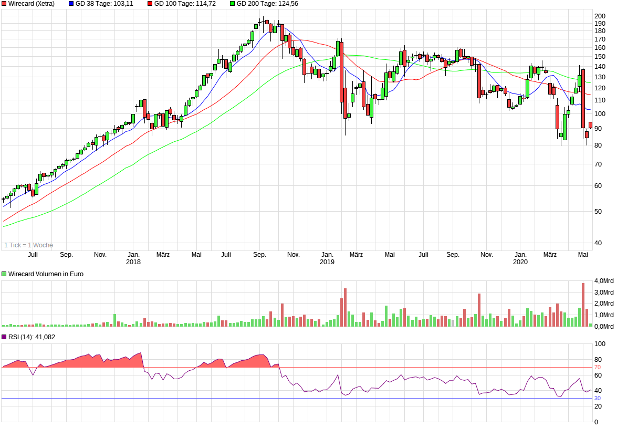Image resolution: width=617 pixels, height=428 pixels.
Task: Click the last 'Mai' label on time axis
Action: coord(583,255)
